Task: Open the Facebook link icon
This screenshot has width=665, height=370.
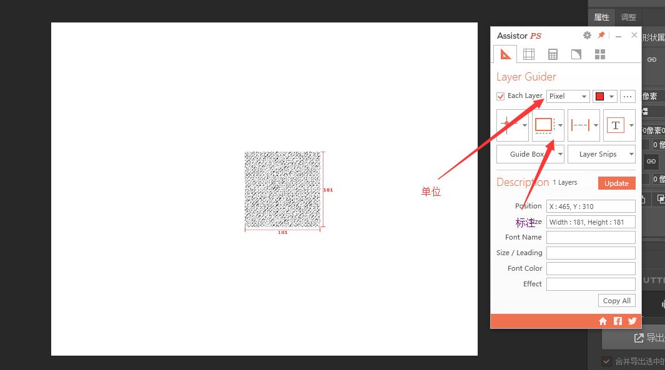Action: (618, 321)
